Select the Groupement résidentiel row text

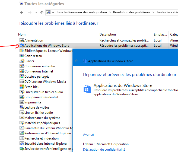pos(41,97)
